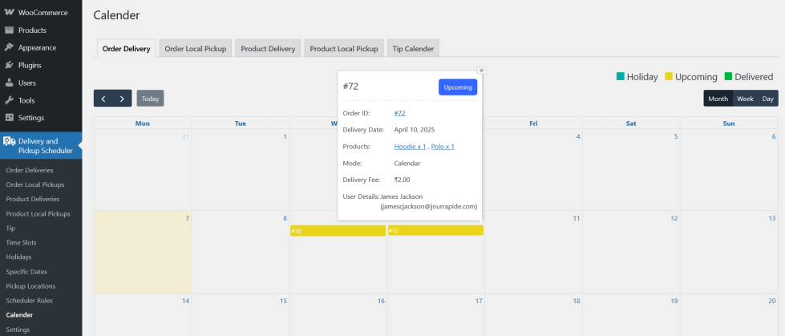This screenshot has width=785, height=336.
Task: Click the Appearance paintbrush icon
Action: point(9,47)
